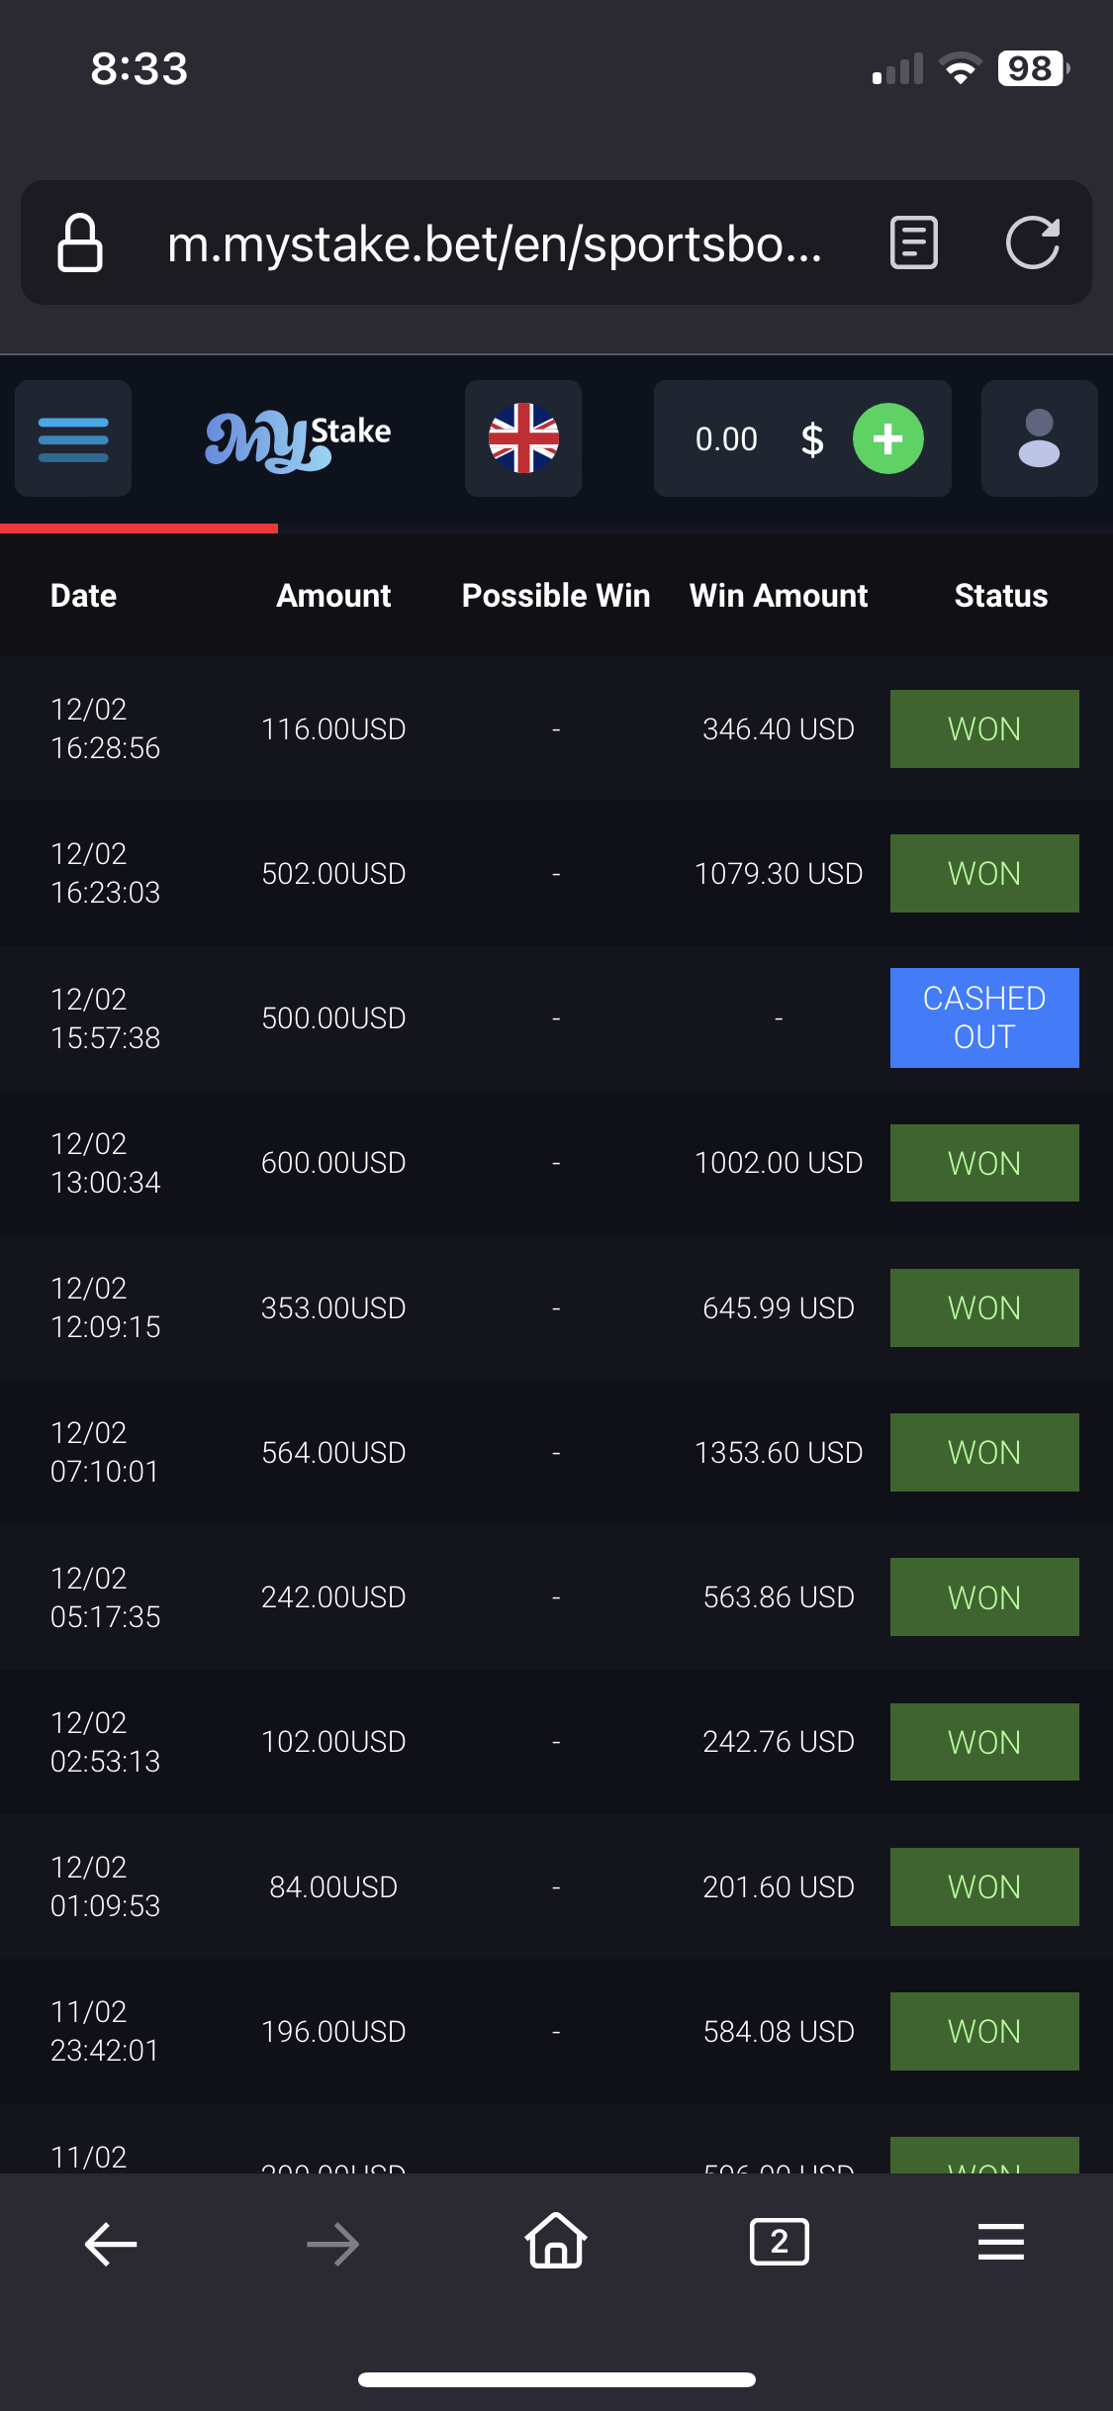The width and height of the screenshot is (1113, 2411).
Task: Open the browser tabs switcher
Action: click(x=780, y=2242)
